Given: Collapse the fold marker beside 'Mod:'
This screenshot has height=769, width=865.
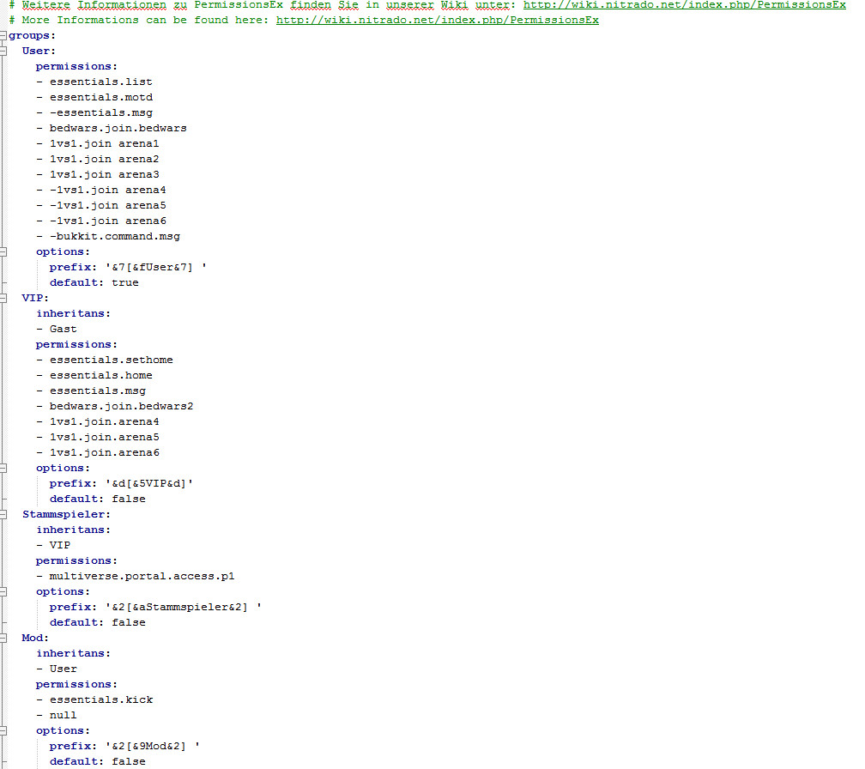Looking at the screenshot, I should tap(3, 639).
